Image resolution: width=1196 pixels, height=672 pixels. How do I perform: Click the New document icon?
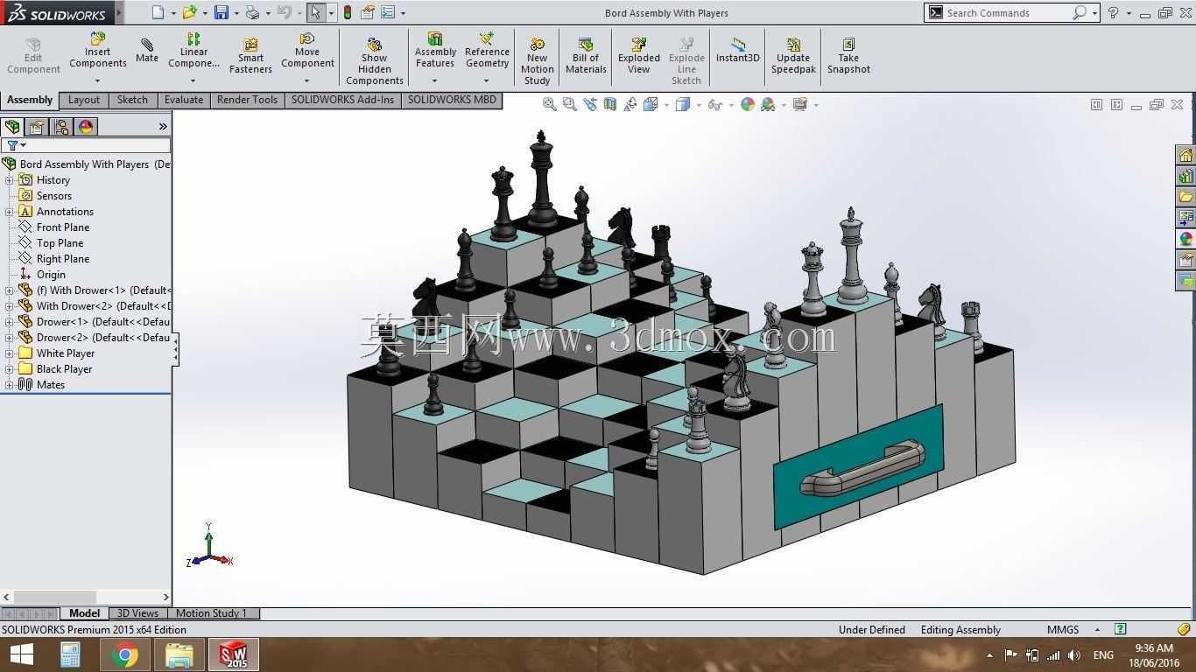(158, 12)
